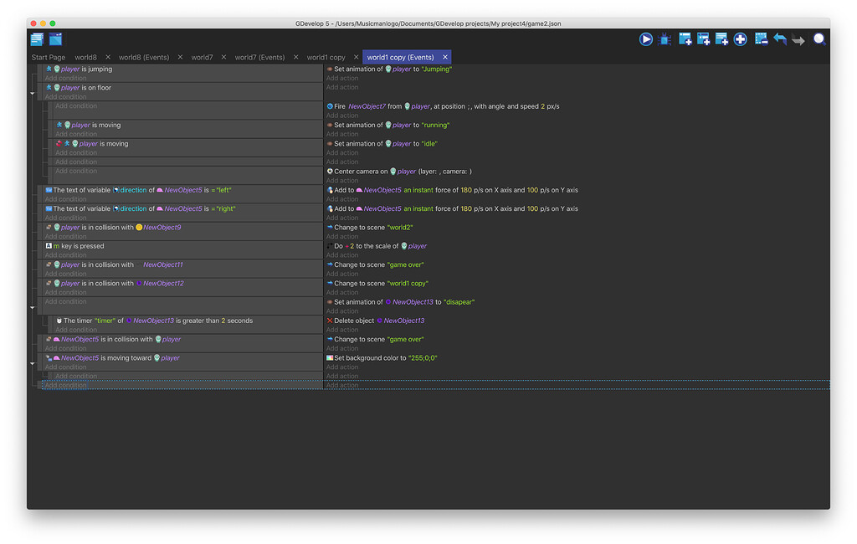
Task: Delete the selected event
Action: point(760,38)
